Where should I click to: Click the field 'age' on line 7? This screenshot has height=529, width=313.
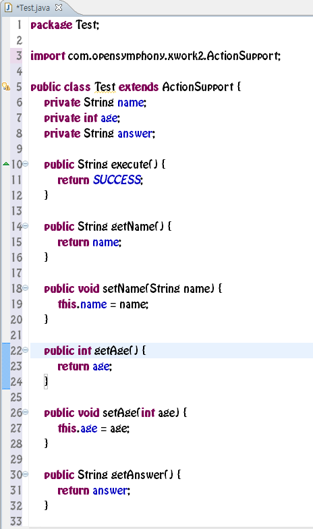pyautogui.click(x=109, y=118)
